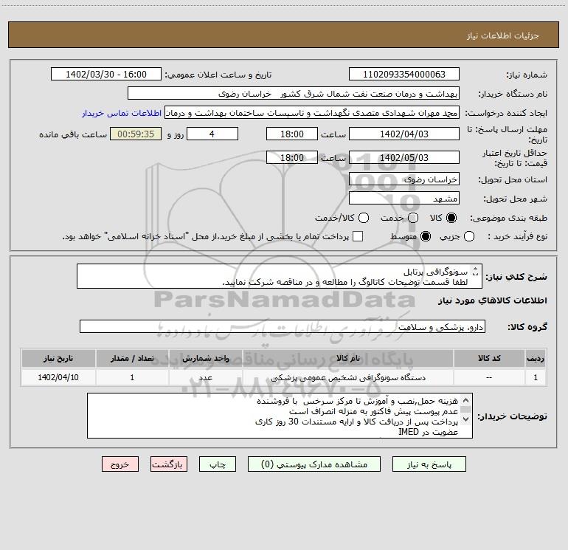Click the buyer organization name field
The height and width of the screenshot is (550, 568).
click(x=294, y=94)
